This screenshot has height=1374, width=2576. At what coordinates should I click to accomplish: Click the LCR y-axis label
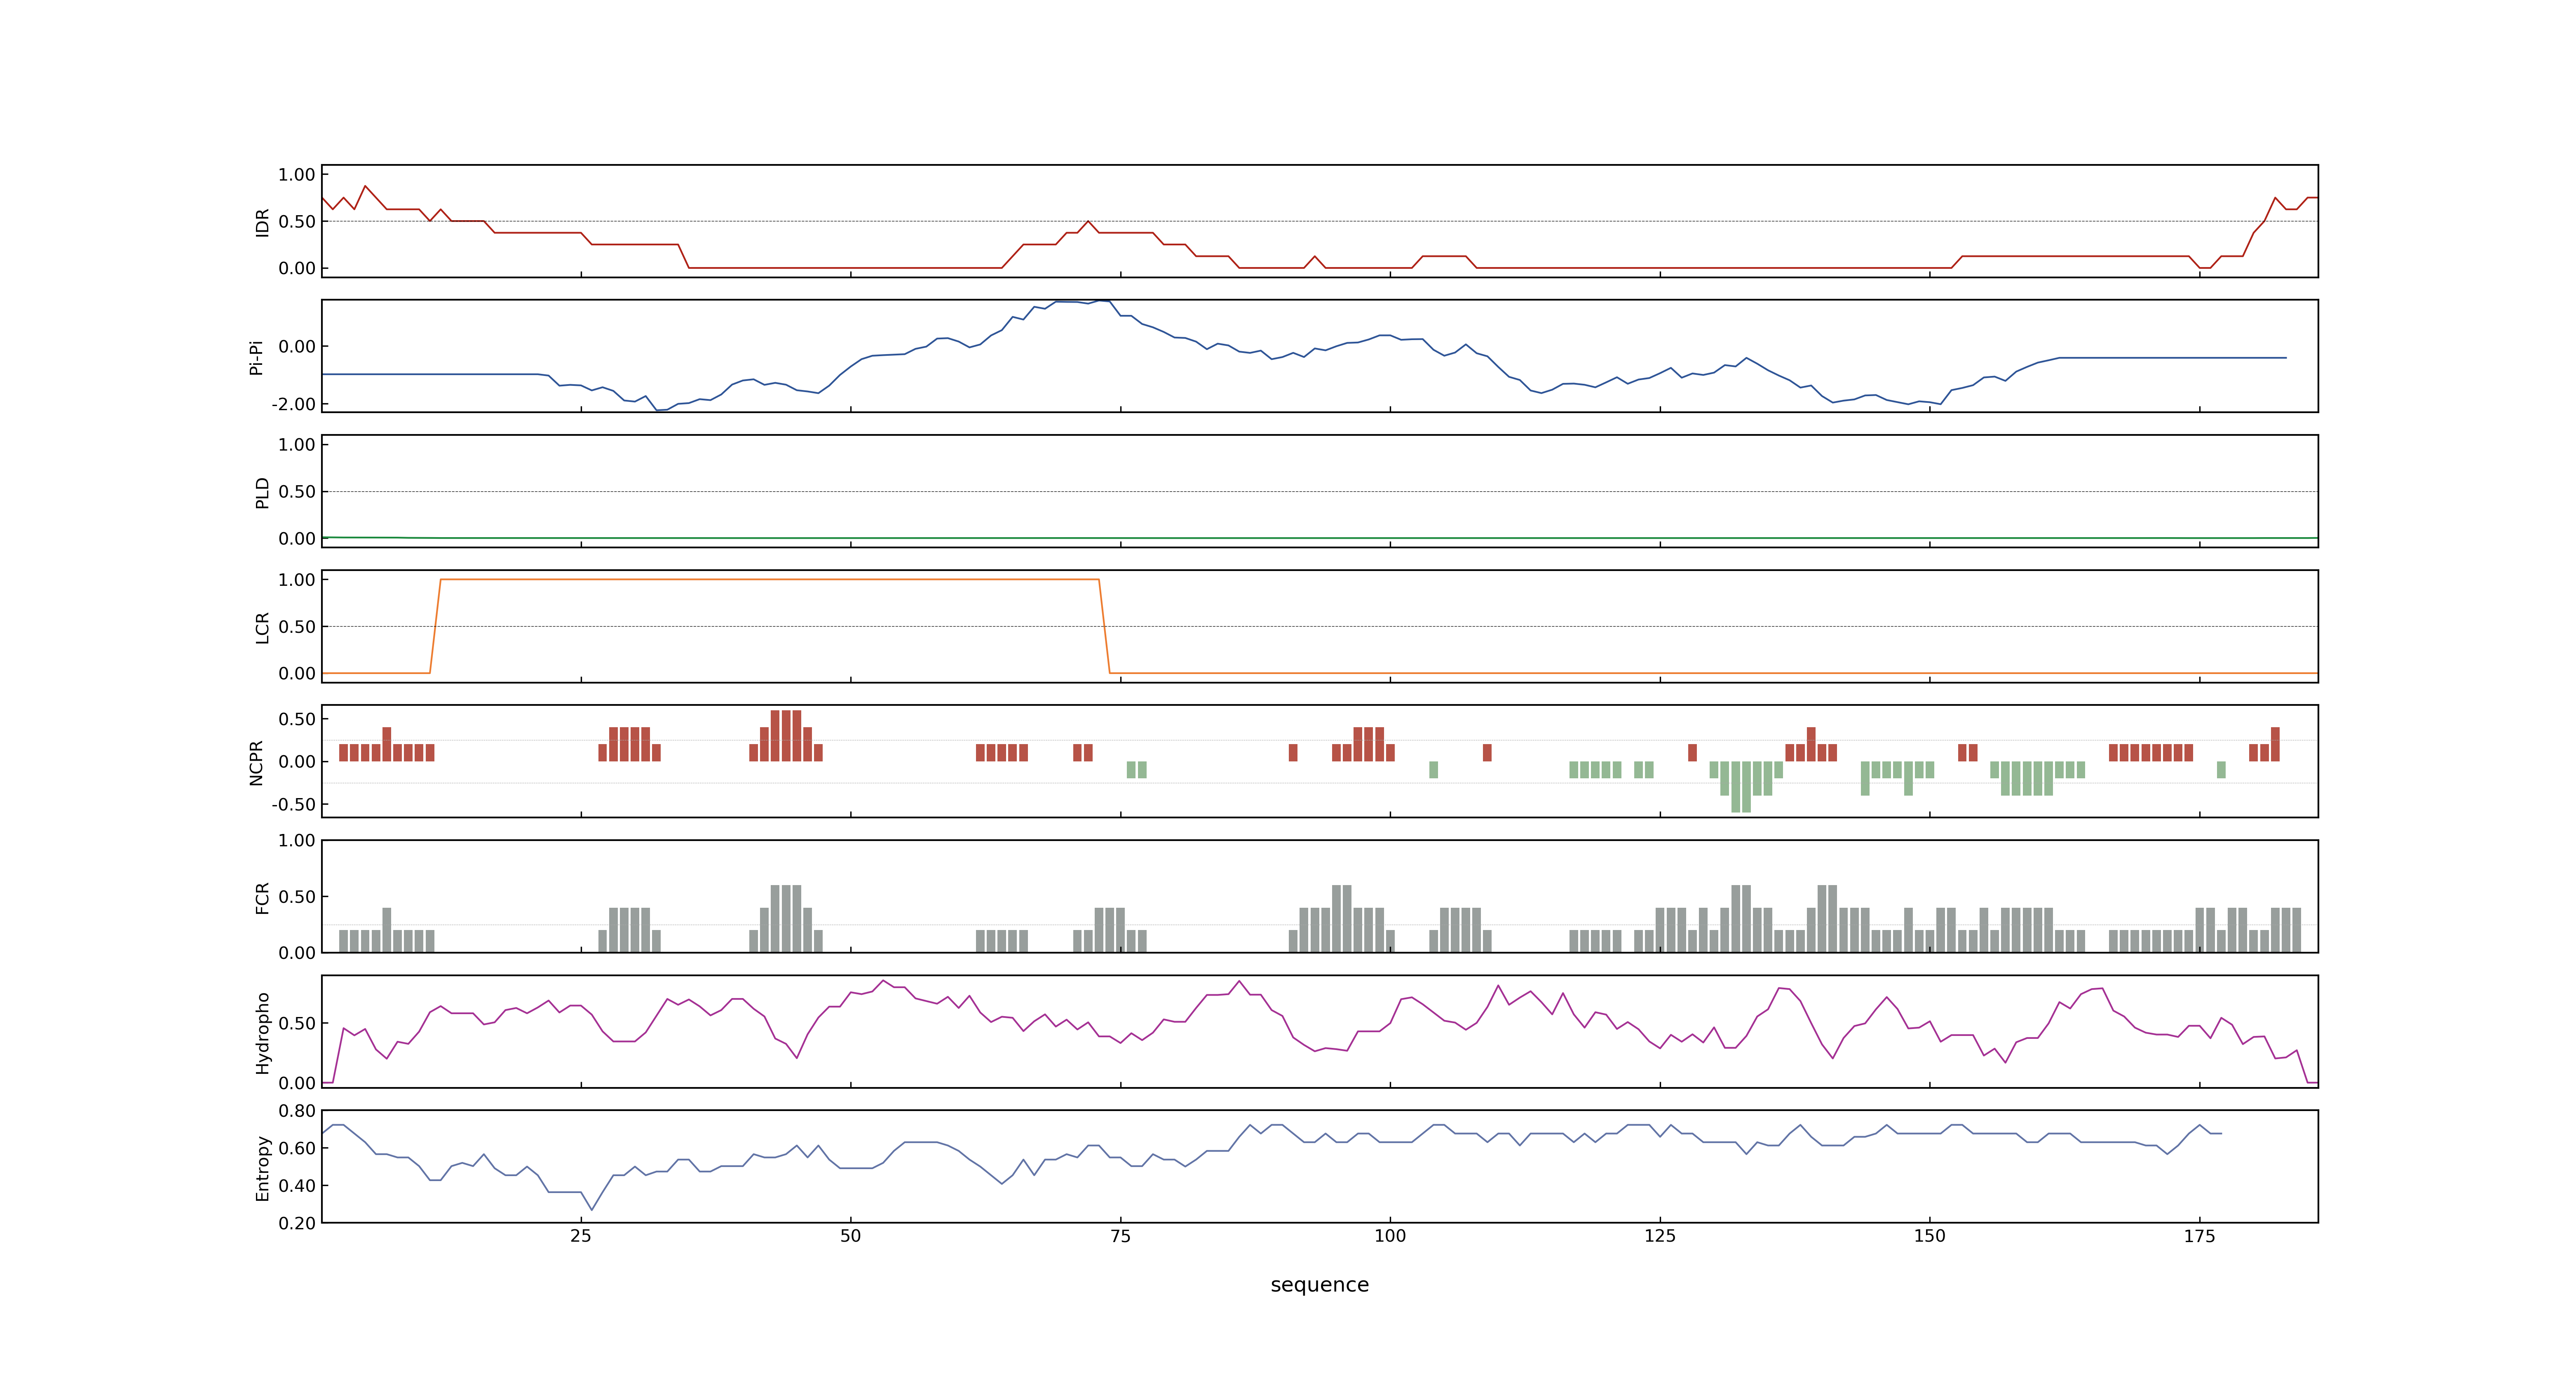click(262, 627)
